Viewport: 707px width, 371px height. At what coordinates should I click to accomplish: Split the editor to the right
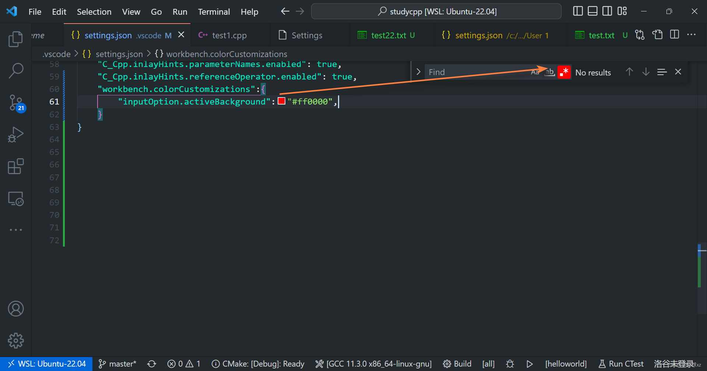tap(675, 35)
